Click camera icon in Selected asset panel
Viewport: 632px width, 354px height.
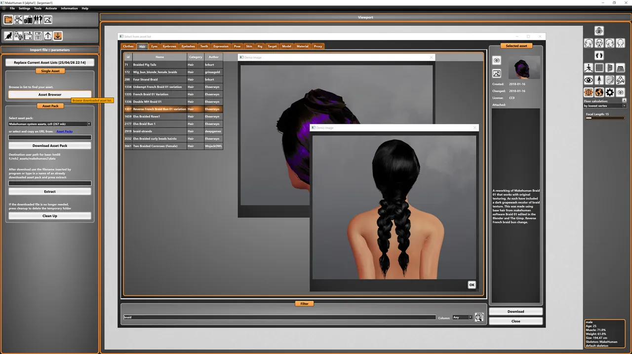click(497, 61)
